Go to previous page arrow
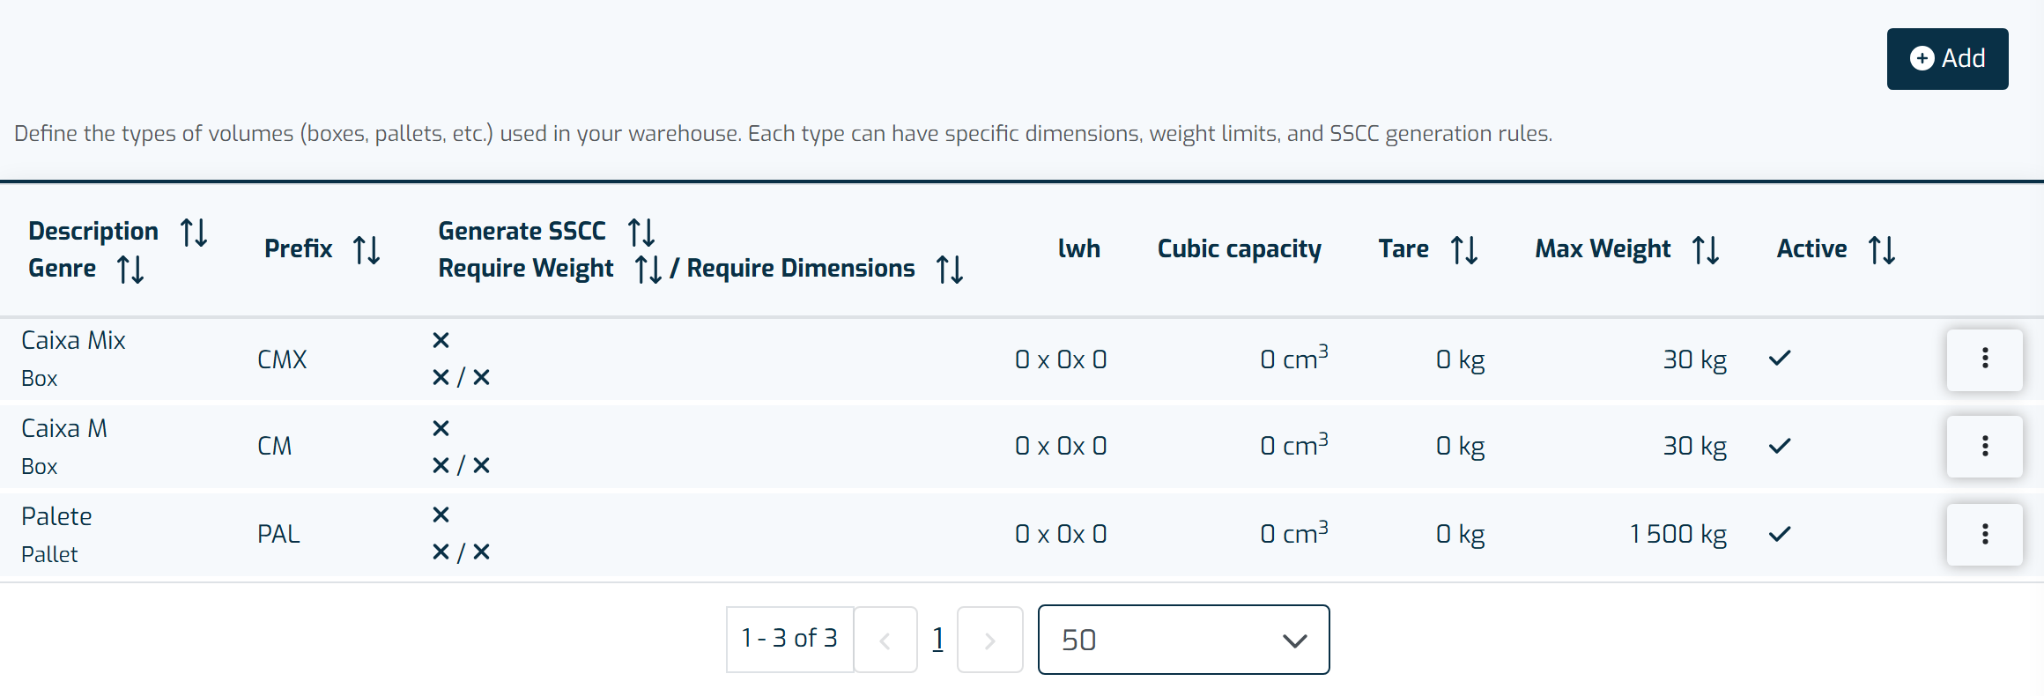 (885, 640)
